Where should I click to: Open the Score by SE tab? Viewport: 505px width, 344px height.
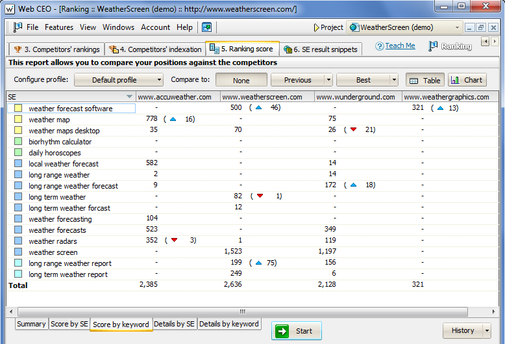click(69, 324)
